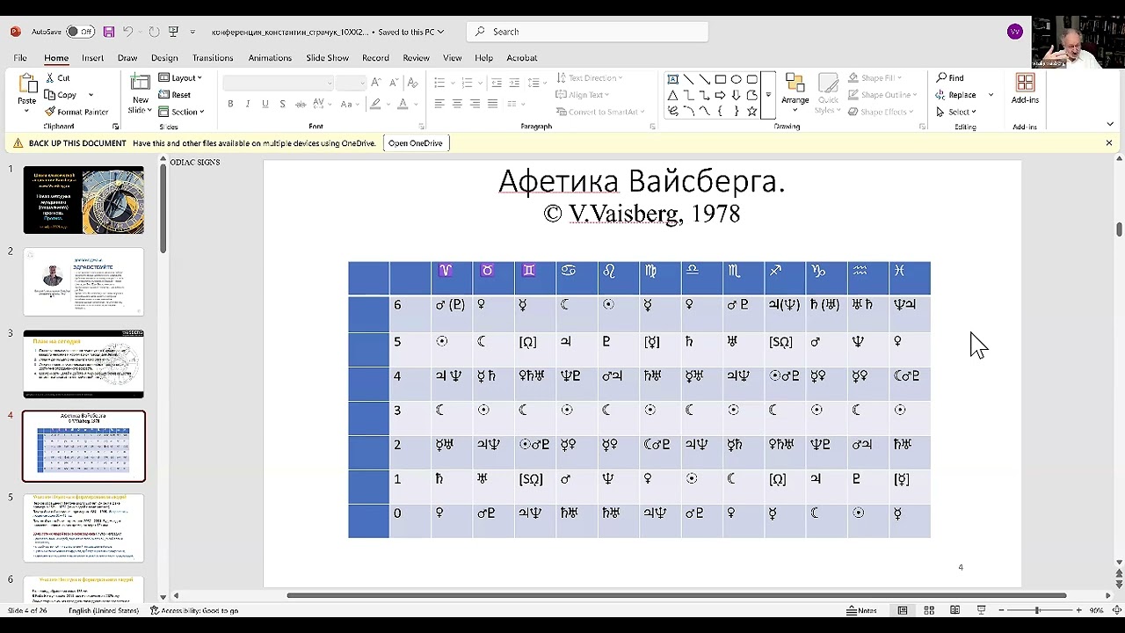Screen dimensions: 1125x633
Task: Toggle Italic formatting
Action: pyautogui.click(x=248, y=104)
